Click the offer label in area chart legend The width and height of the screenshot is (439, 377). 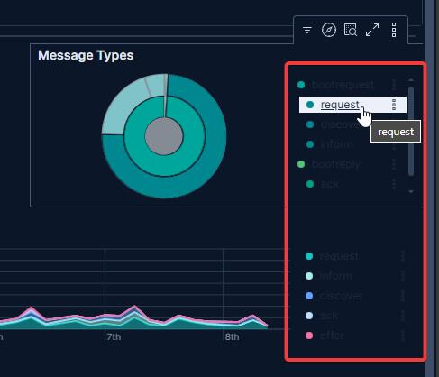(332, 336)
